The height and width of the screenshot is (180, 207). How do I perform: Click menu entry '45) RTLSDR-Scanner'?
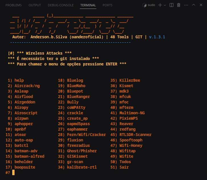click(x=131, y=135)
